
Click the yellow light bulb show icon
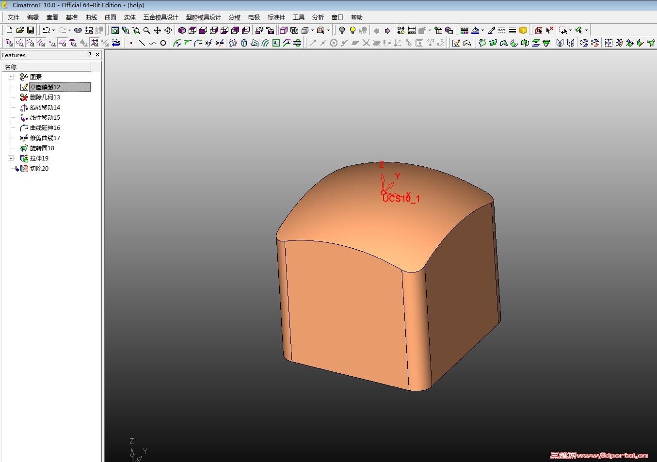coord(353,30)
